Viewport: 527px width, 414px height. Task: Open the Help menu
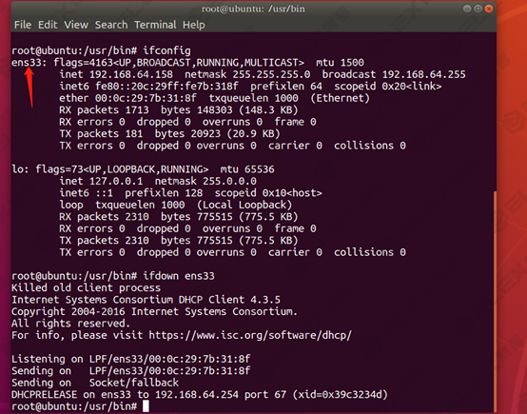[x=194, y=25]
